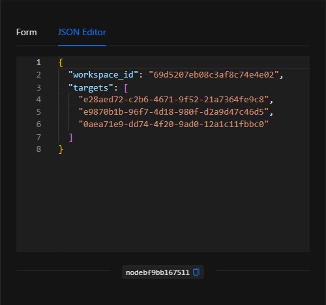Click line number 8 in gutter
Screen dimensions: 326x305
click(38, 149)
